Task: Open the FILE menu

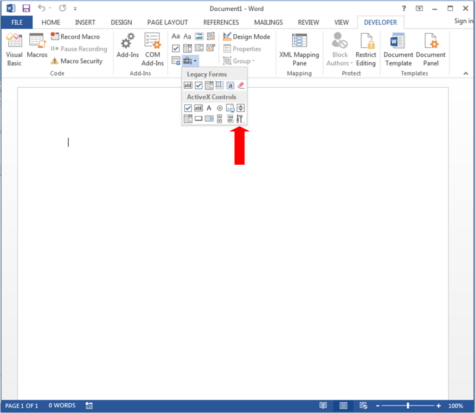Action: [17, 22]
